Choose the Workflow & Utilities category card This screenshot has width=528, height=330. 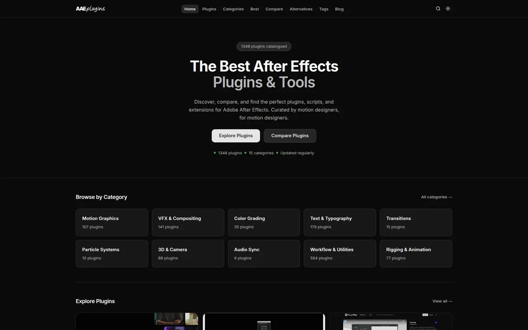pos(340,254)
